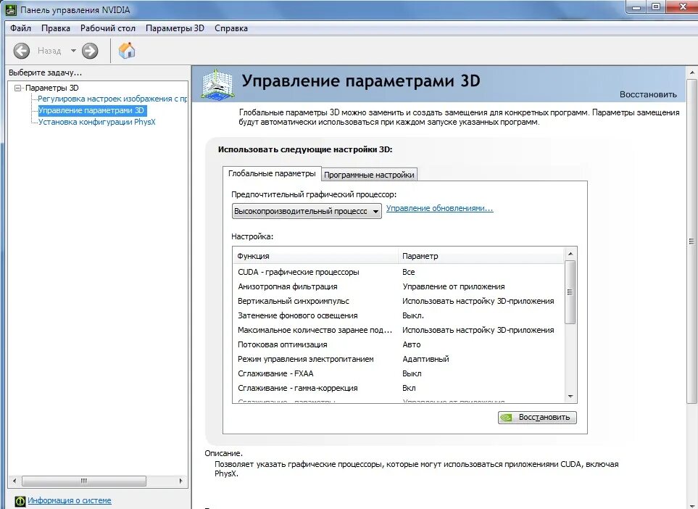Click the Авто parameter value
This screenshot has height=509, width=698.
coord(411,344)
